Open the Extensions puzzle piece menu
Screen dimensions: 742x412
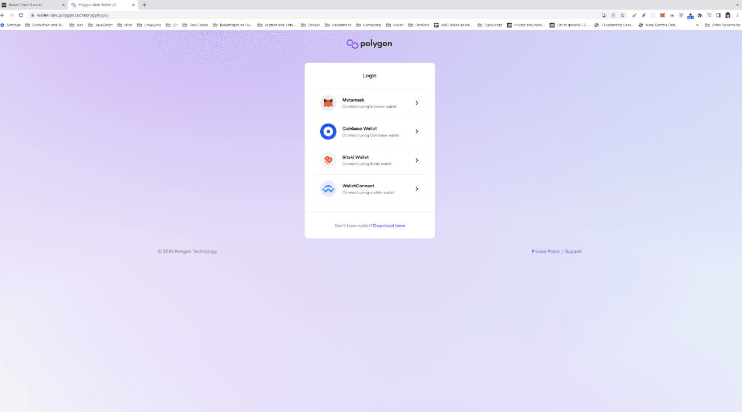pos(700,15)
